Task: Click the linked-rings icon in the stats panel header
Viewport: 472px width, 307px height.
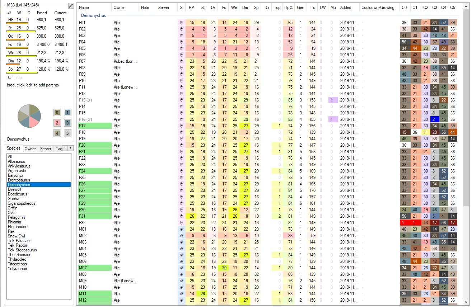Action: (9, 13)
